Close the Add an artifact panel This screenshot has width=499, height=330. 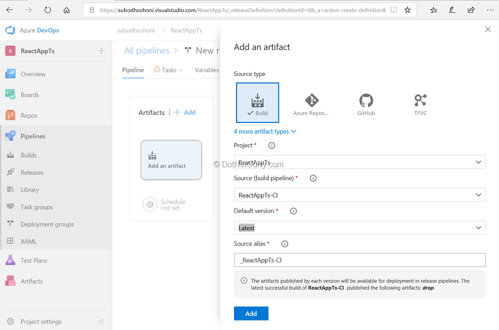coord(488,29)
